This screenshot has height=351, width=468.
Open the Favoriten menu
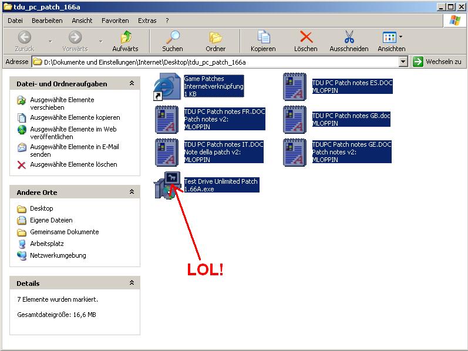coord(115,21)
